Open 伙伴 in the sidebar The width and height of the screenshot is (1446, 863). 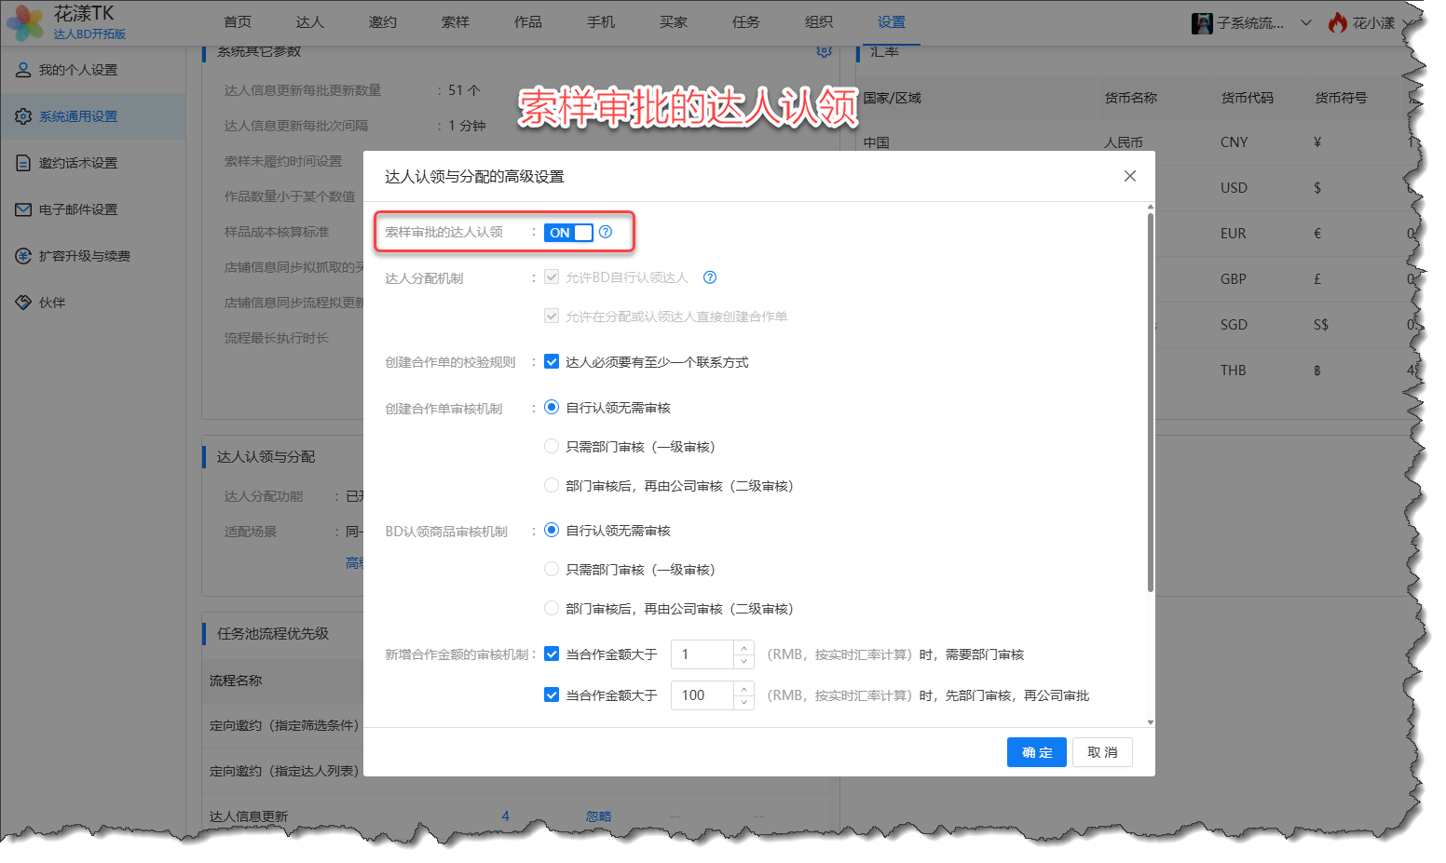coord(52,303)
